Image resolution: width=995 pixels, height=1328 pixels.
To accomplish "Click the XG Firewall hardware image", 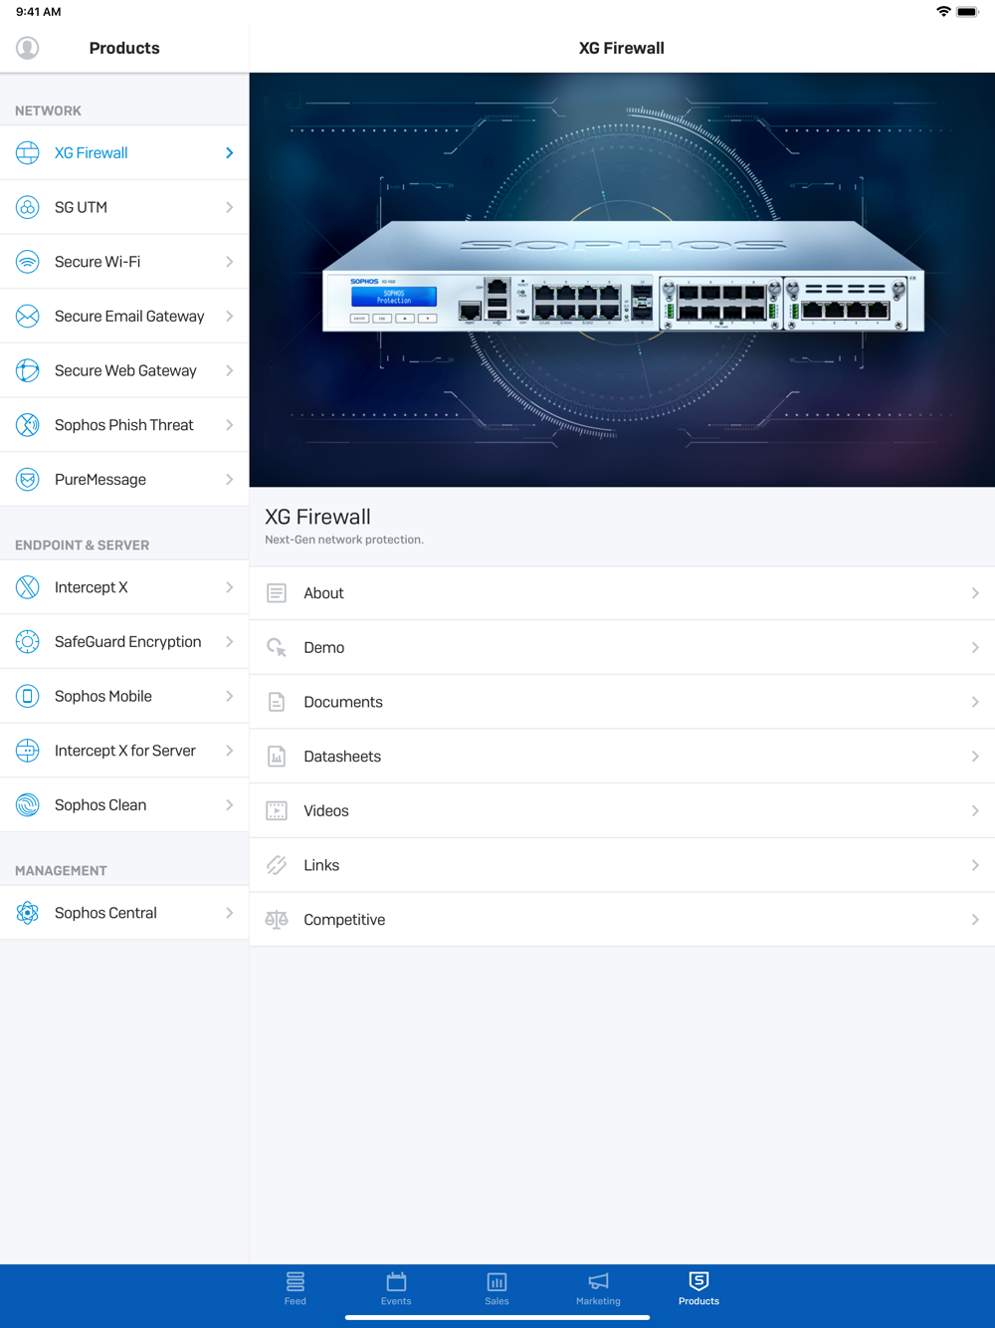I will pyautogui.click(x=623, y=279).
